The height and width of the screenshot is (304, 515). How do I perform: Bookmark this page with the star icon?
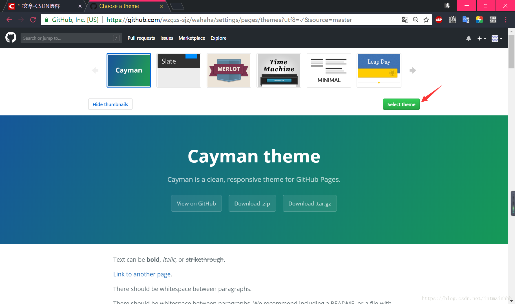[426, 20]
